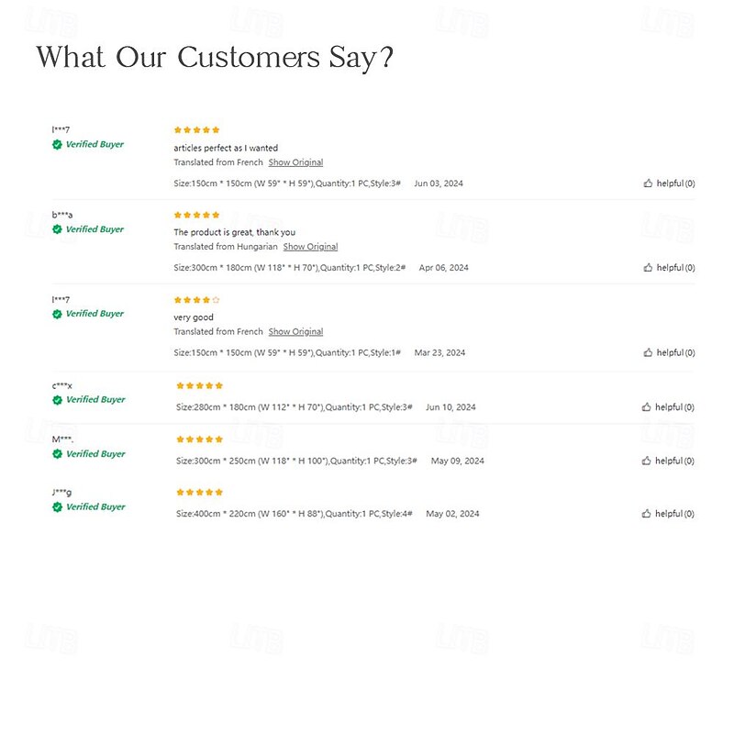The height and width of the screenshot is (734, 734).
Task: Click the four-star rating on 'very good' review
Action: coord(196,300)
